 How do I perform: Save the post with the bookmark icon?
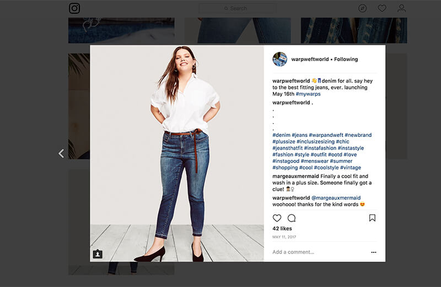click(x=373, y=218)
